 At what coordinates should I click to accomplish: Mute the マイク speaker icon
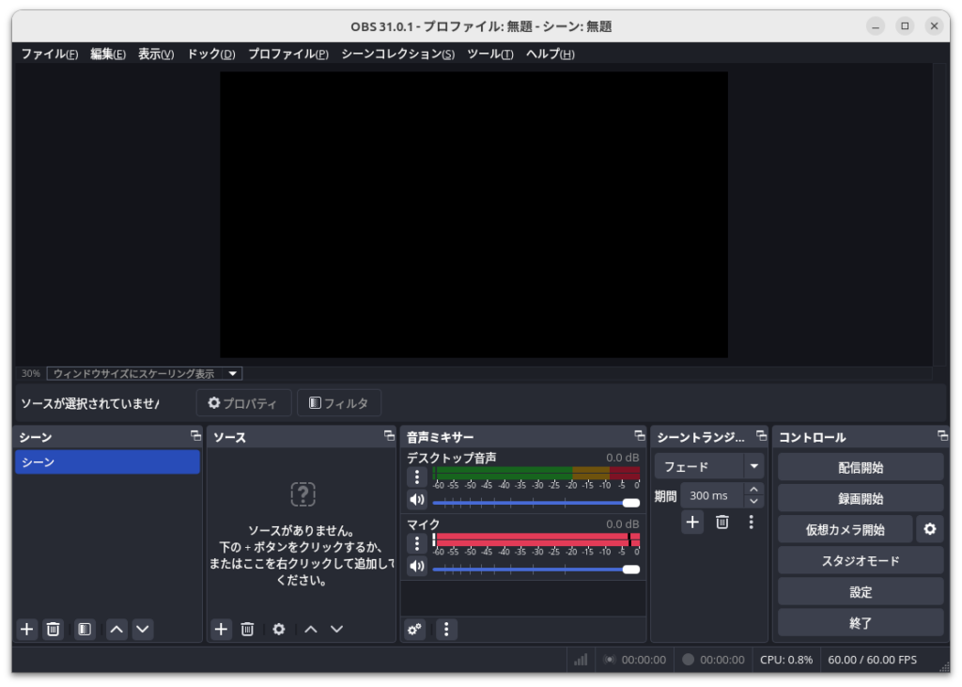pos(417,567)
